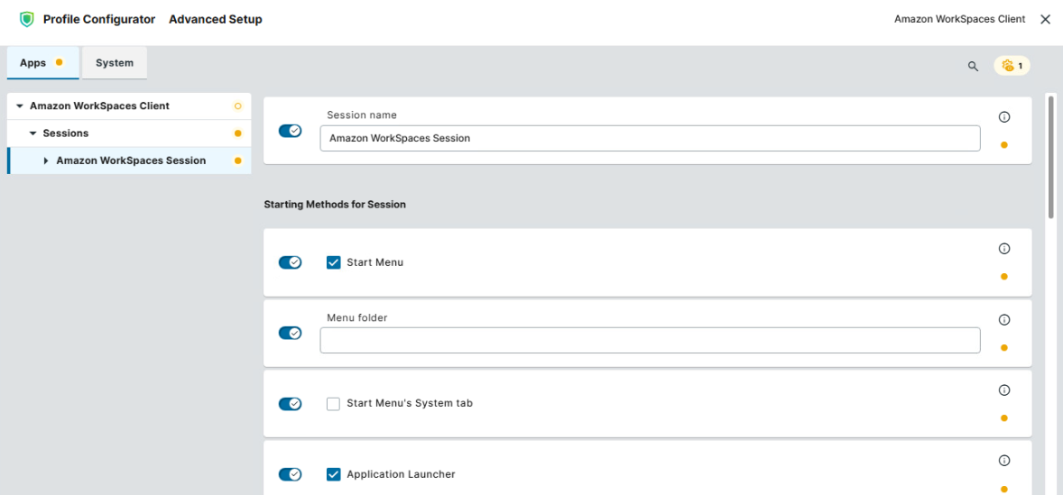
Task: Close the Advanced Setup window
Action: click(1045, 20)
